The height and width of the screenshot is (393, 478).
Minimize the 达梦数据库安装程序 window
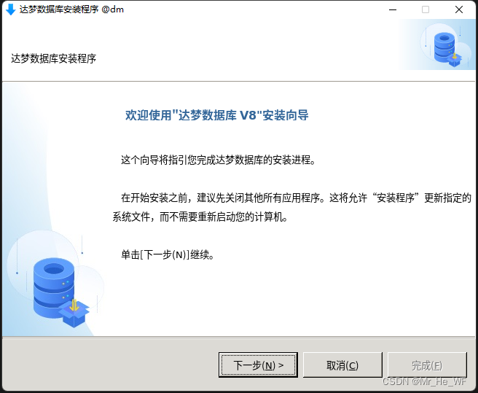pos(393,9)
